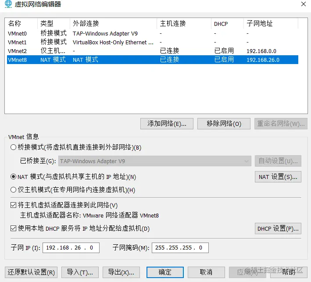Click 已连接 host cell in VMnet8 row

coord(170,60)
